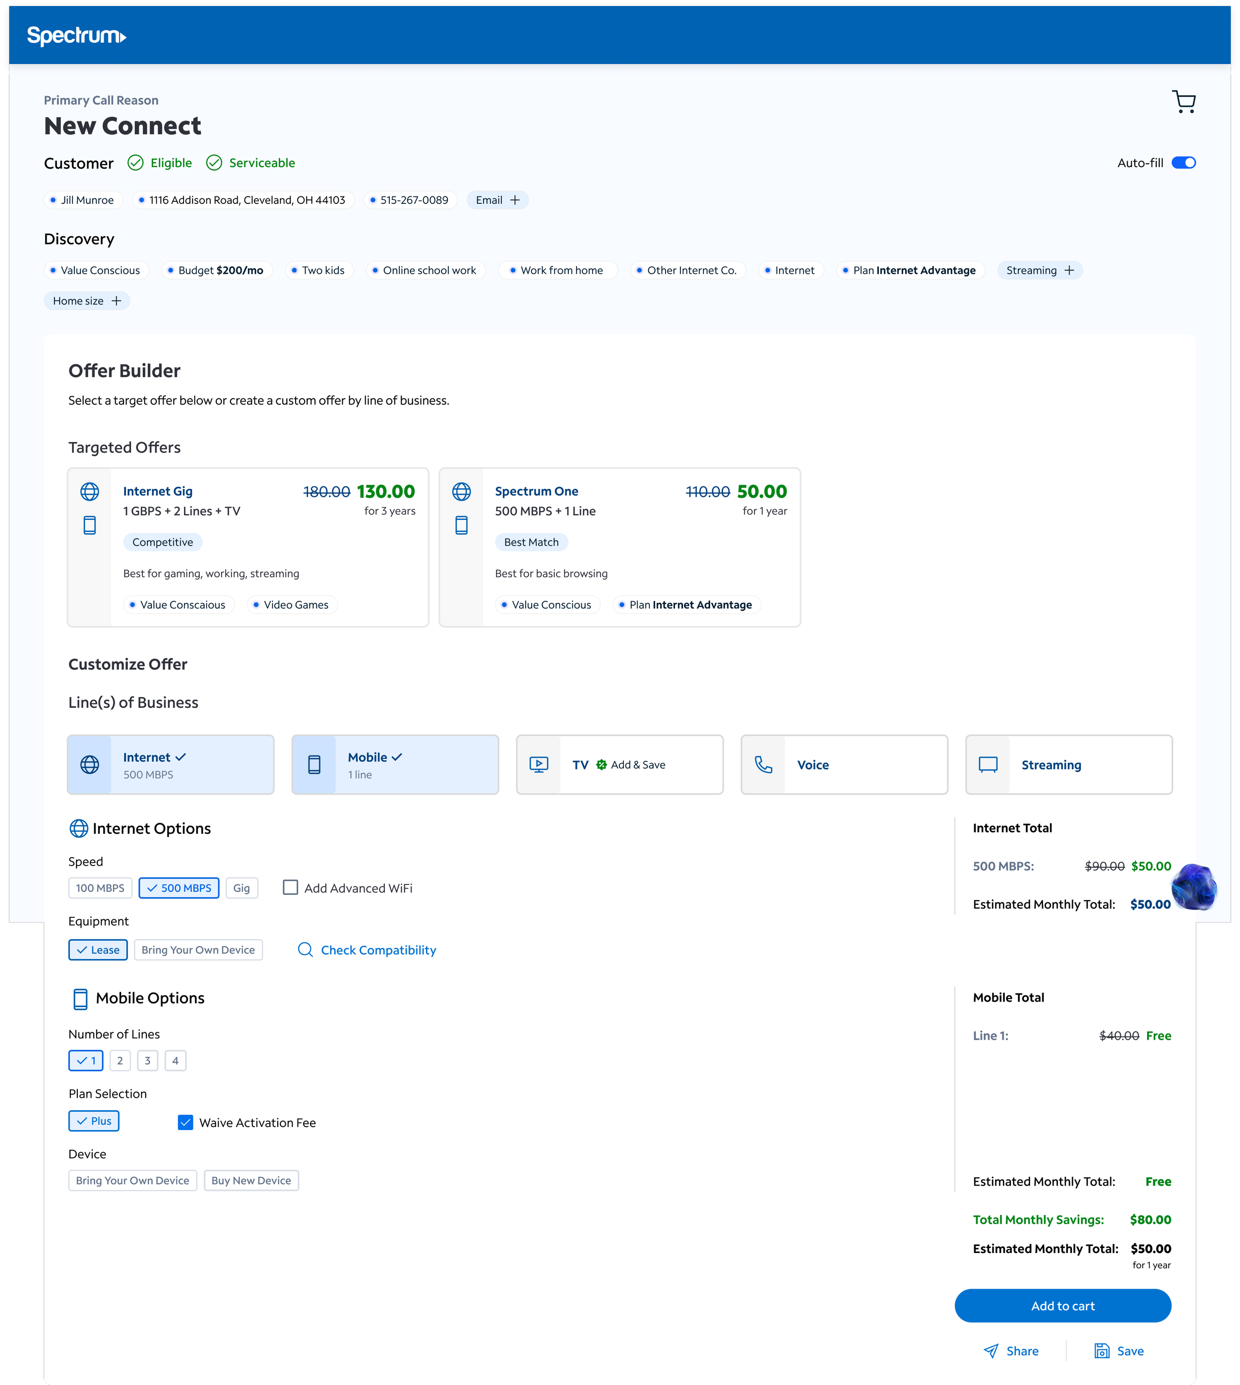Click the plus icon on Home size chip
The image size is (1240, 1385).
116,301
